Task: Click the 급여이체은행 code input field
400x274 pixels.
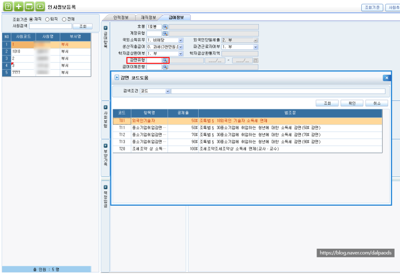Action: pos(154,67)
